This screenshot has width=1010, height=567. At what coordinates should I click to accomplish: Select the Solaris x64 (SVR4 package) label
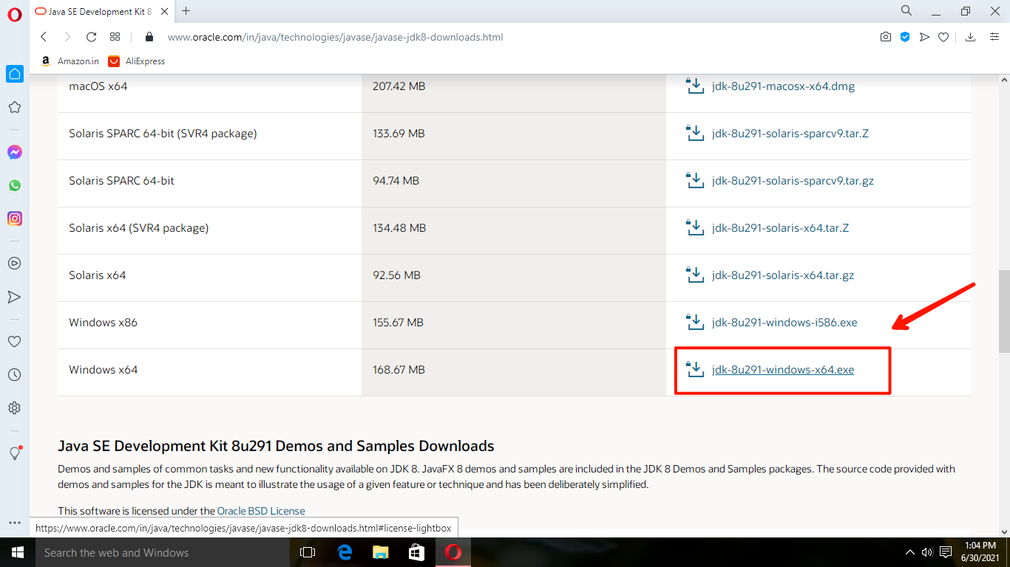click(x=139, y=228)
